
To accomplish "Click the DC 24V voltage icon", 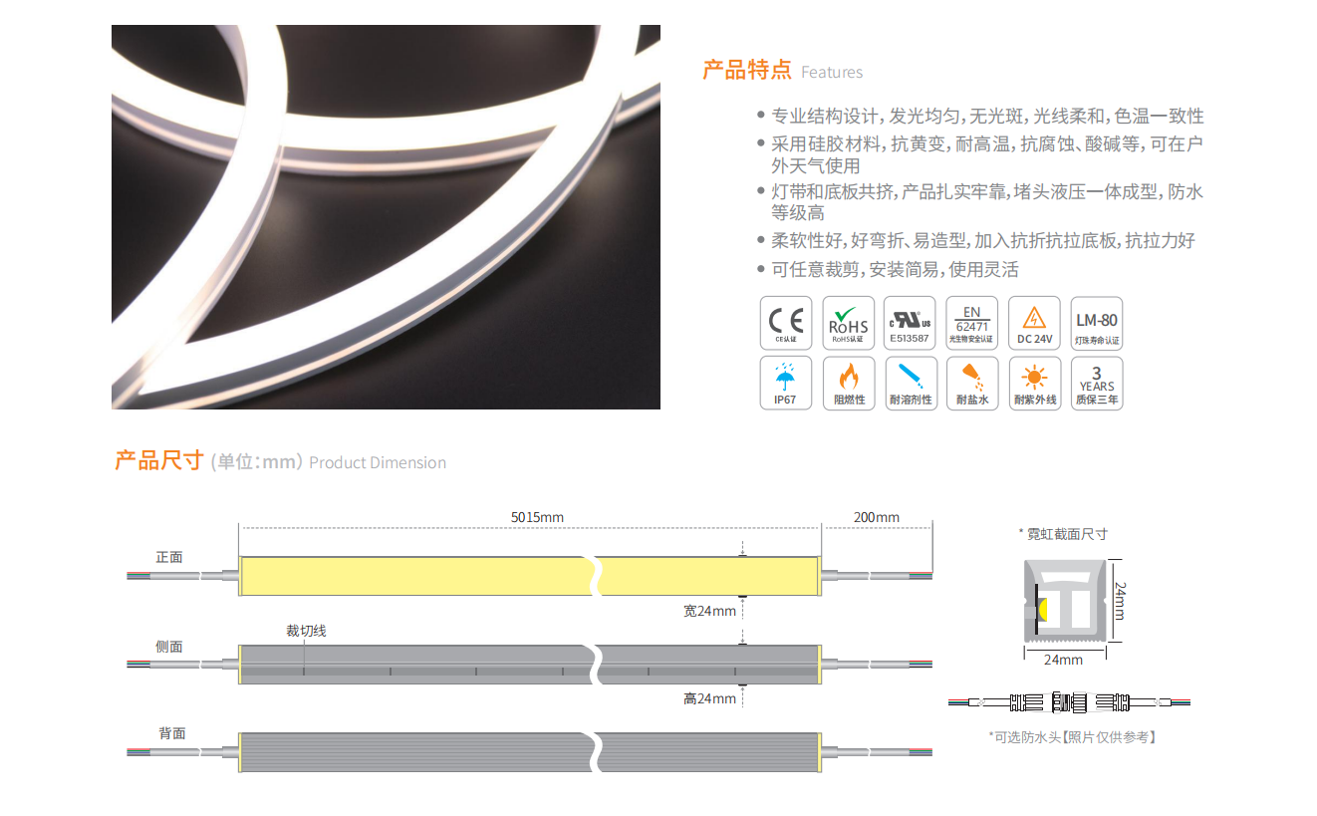I will click(x=1034, y=323).
